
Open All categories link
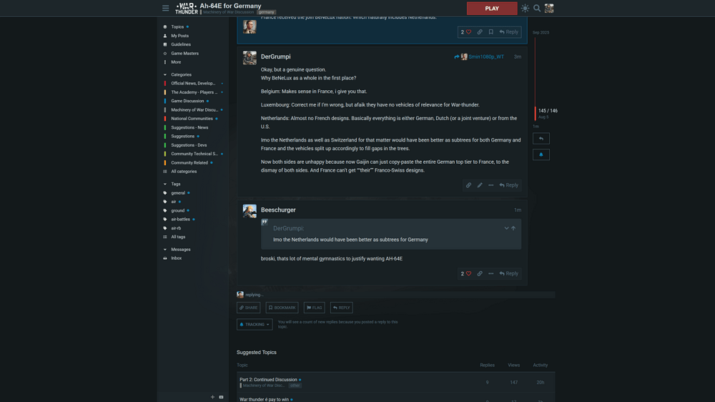point(184,172)
